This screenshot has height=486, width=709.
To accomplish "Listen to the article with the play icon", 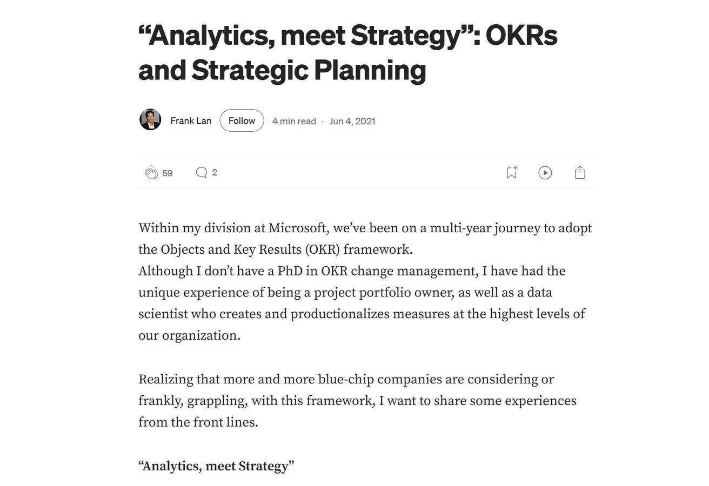I will tap(545, 172).
